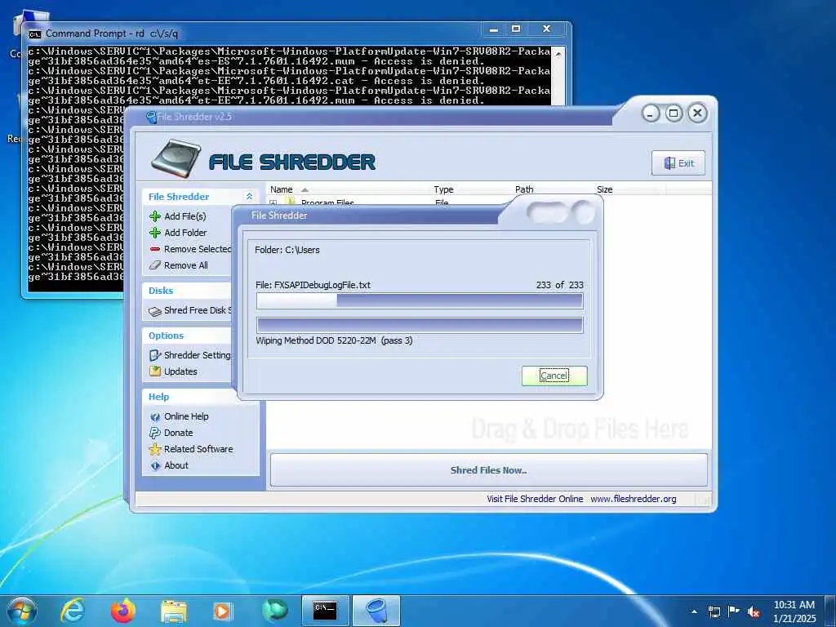The height and width of the screenshot is (627, 836).
Task: Click the Updates icon in Options
Action: pos(155,371)
